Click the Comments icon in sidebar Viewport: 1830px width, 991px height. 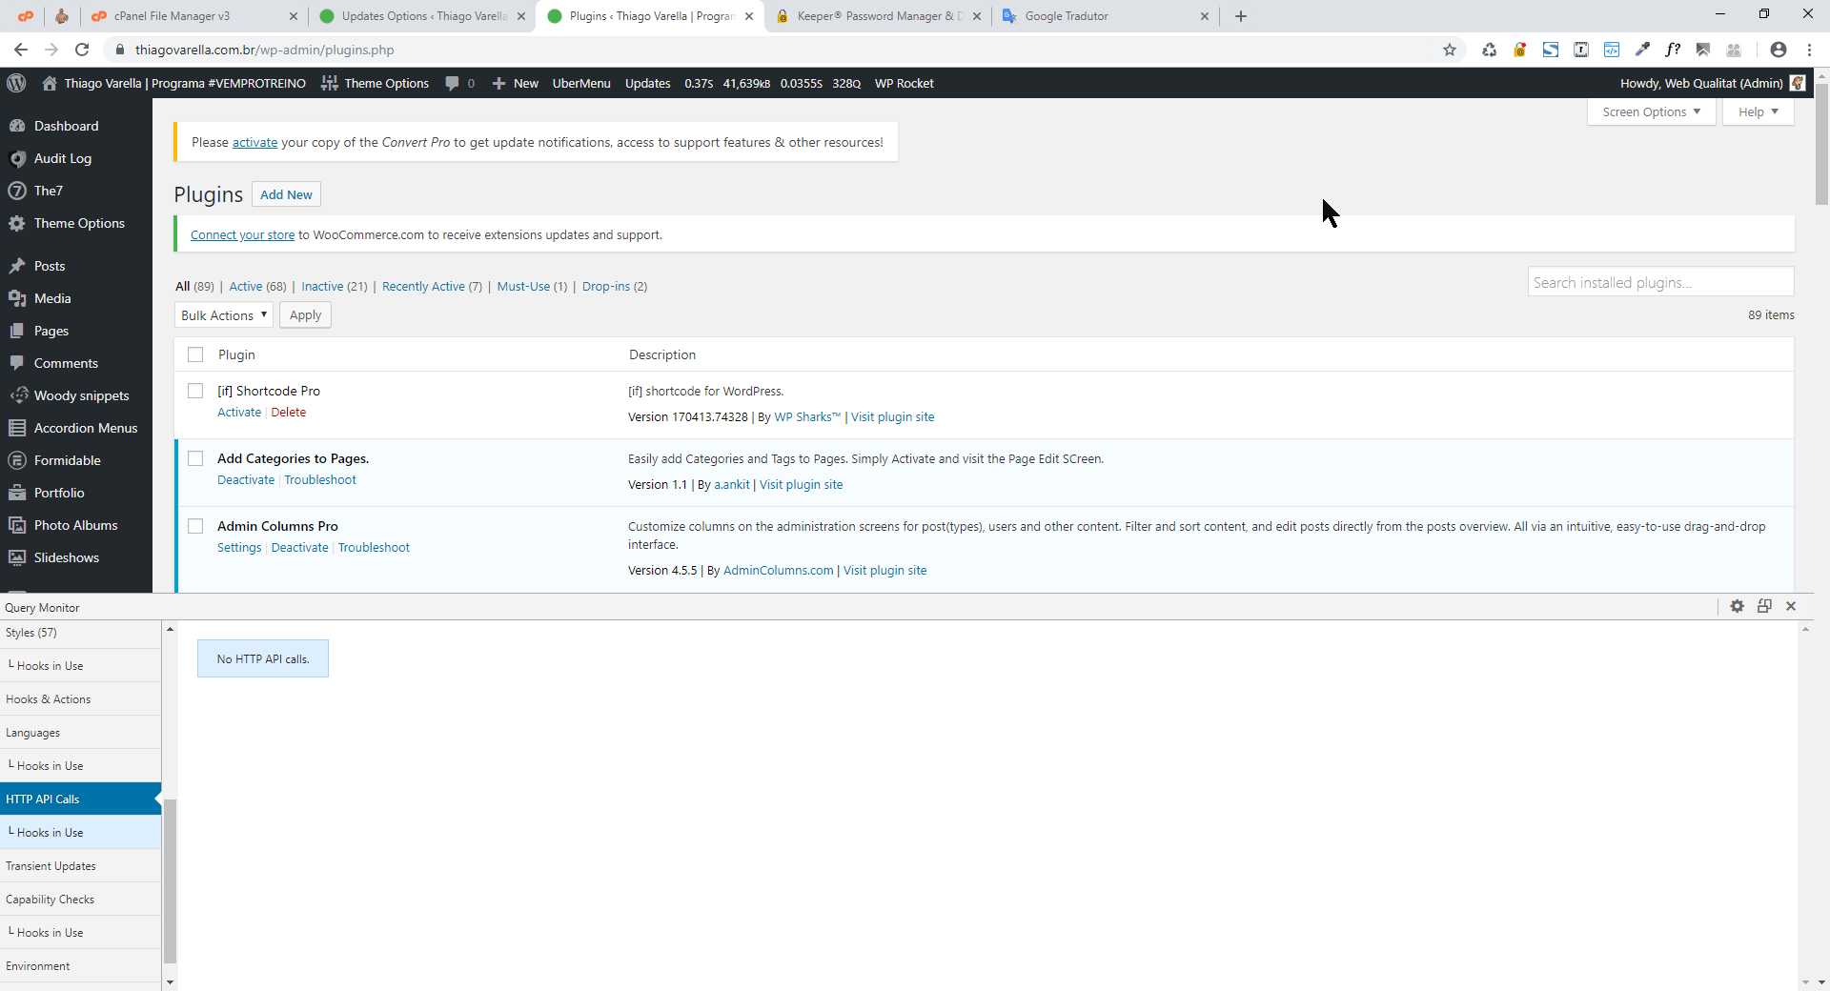(17, 363)
